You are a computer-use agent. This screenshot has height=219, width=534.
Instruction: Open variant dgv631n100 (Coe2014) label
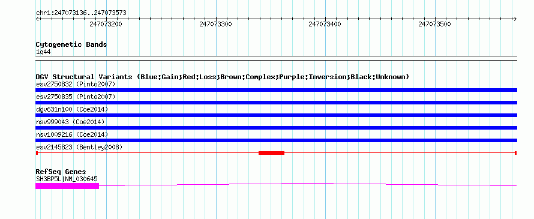(x=72, y=109)
